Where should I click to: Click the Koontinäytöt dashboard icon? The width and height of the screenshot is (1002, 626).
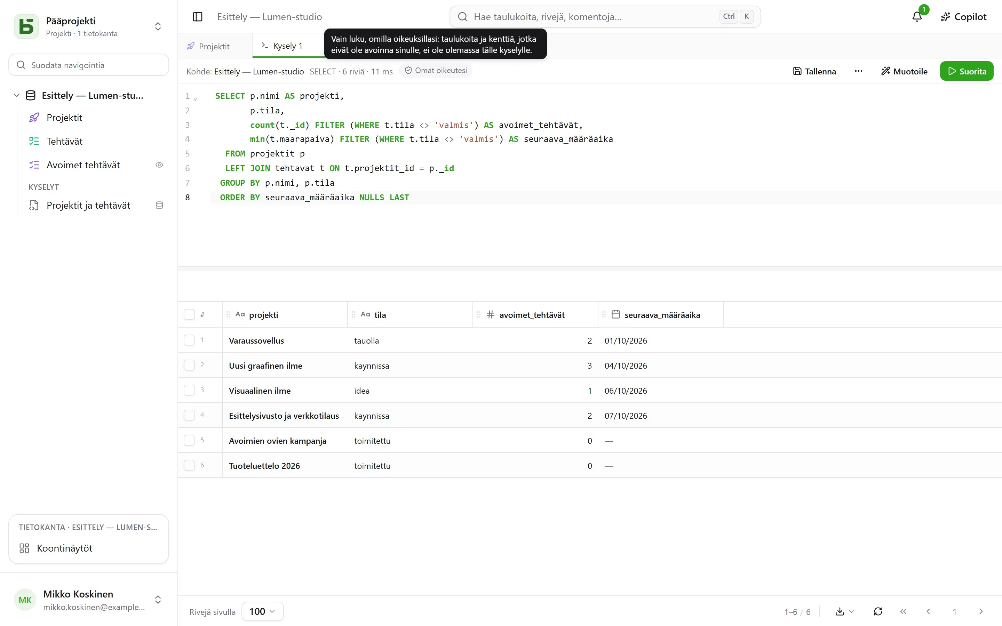[24, 548]
